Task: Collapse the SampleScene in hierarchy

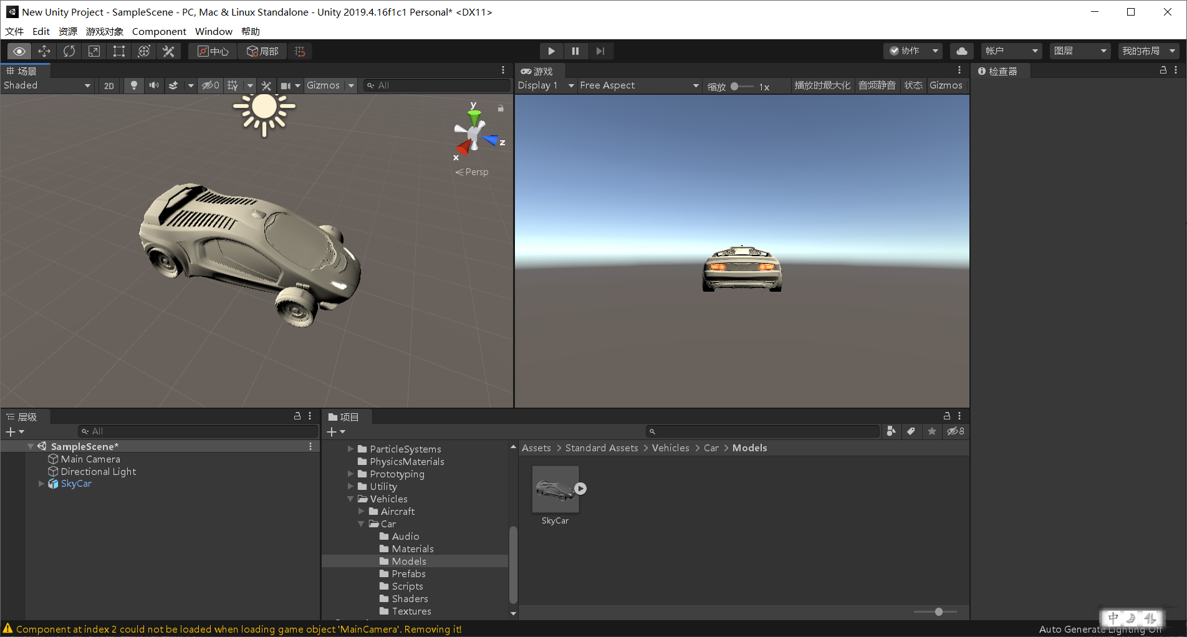Action: [31, 446]
